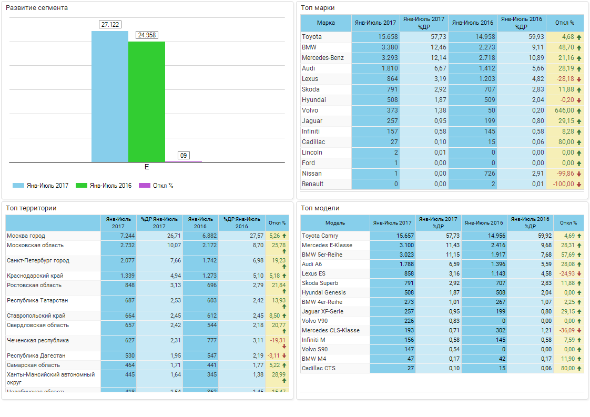Click the up arrow in the Audi A6 row
The width and height of the screenshot is (590, 417).
coord(579,264)
